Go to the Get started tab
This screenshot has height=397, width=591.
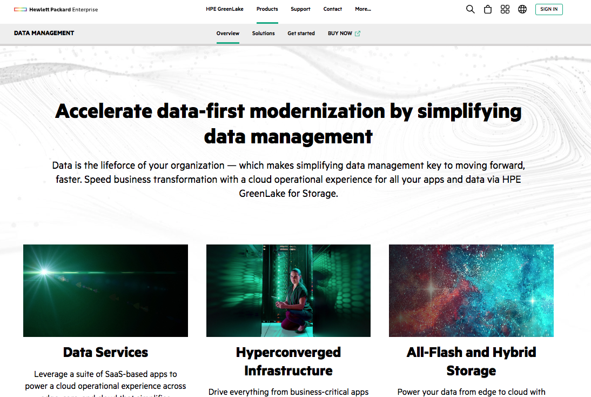[301, 34]
